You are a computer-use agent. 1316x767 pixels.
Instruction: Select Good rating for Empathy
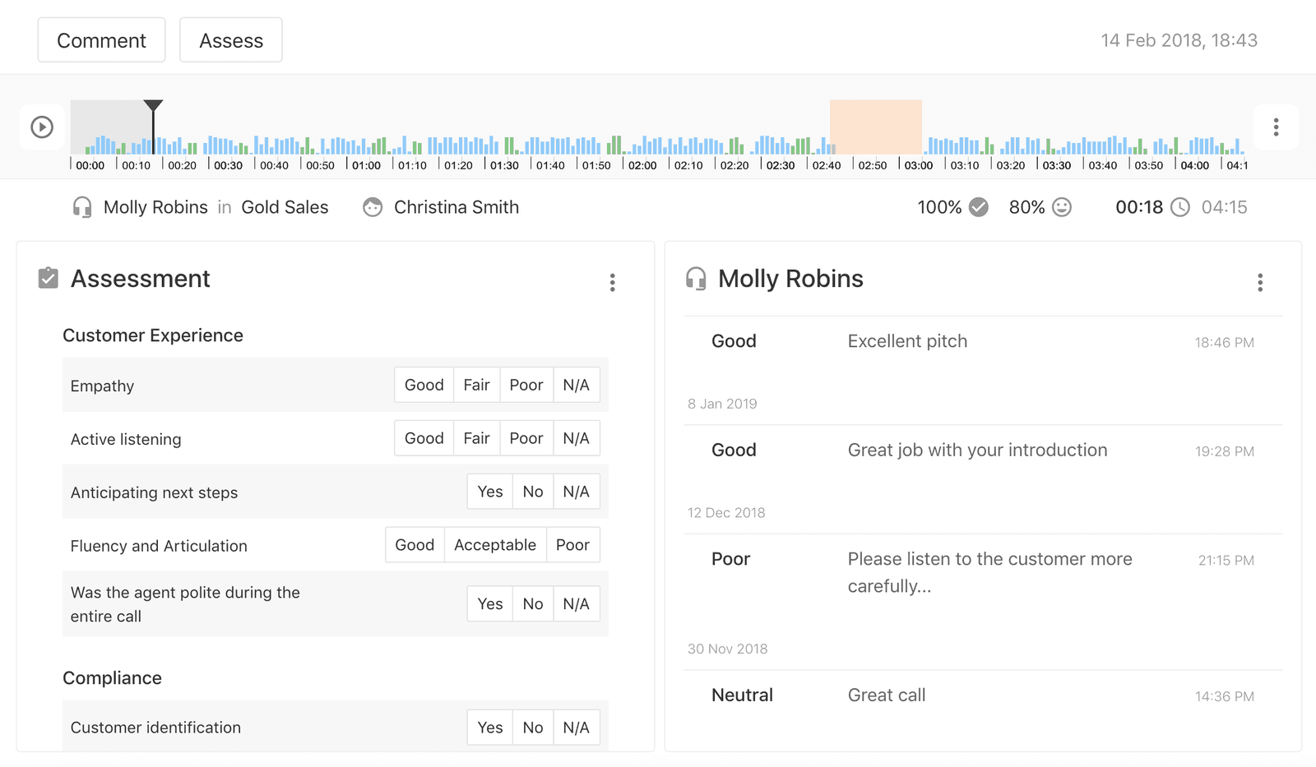pos(424,384)
